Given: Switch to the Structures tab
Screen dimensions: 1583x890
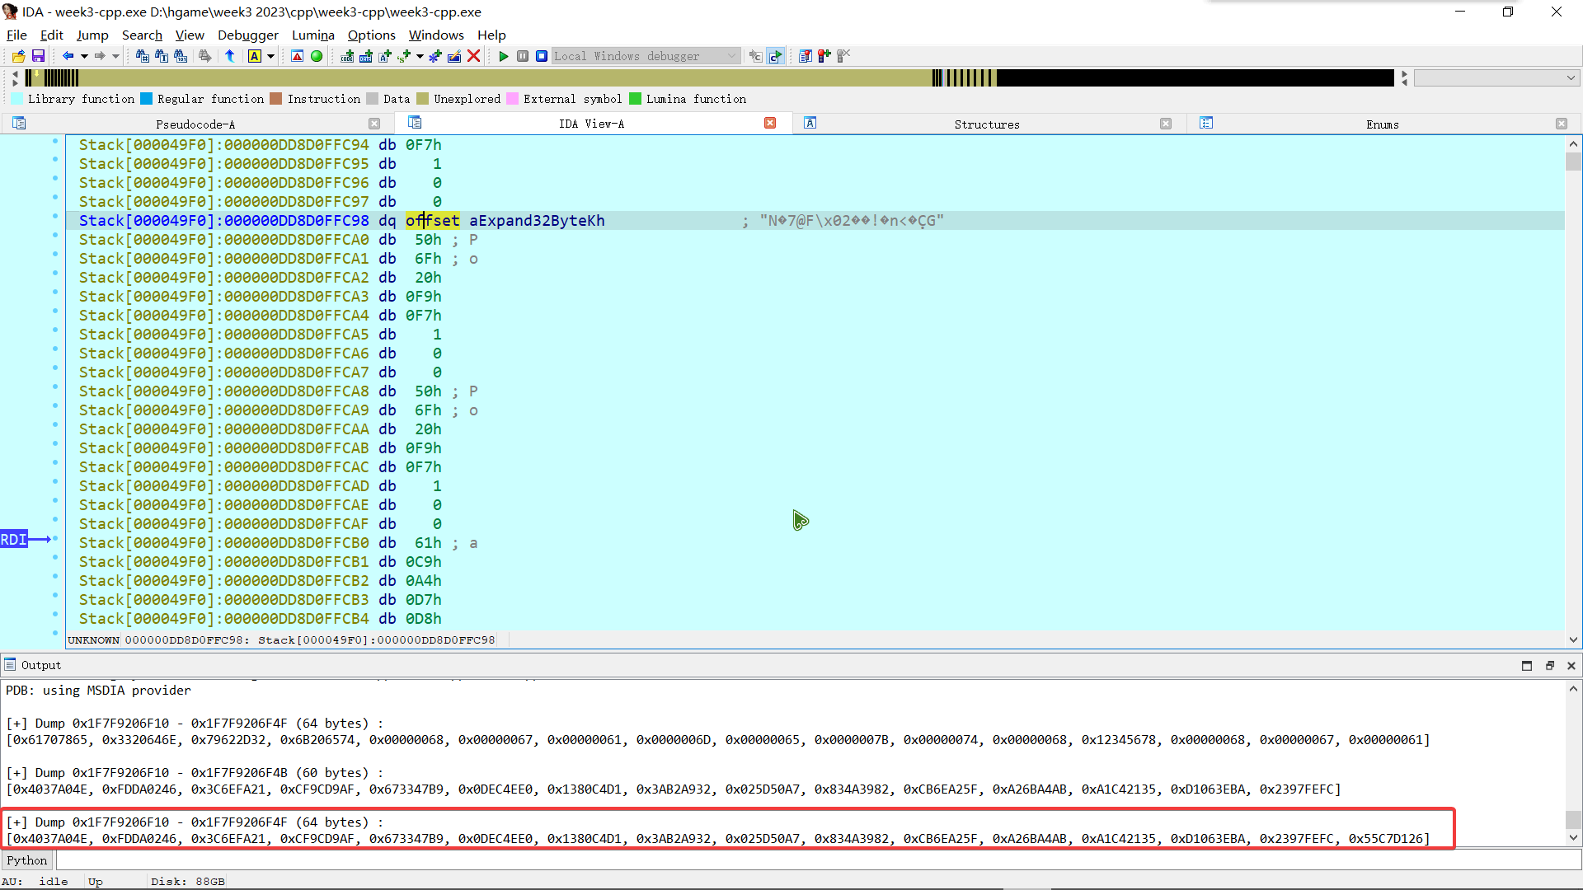Looking at the screenshot, I should click(987, 124).
